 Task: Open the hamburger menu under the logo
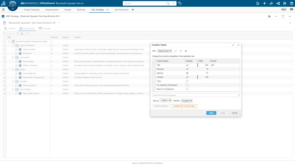click(3, 10)
